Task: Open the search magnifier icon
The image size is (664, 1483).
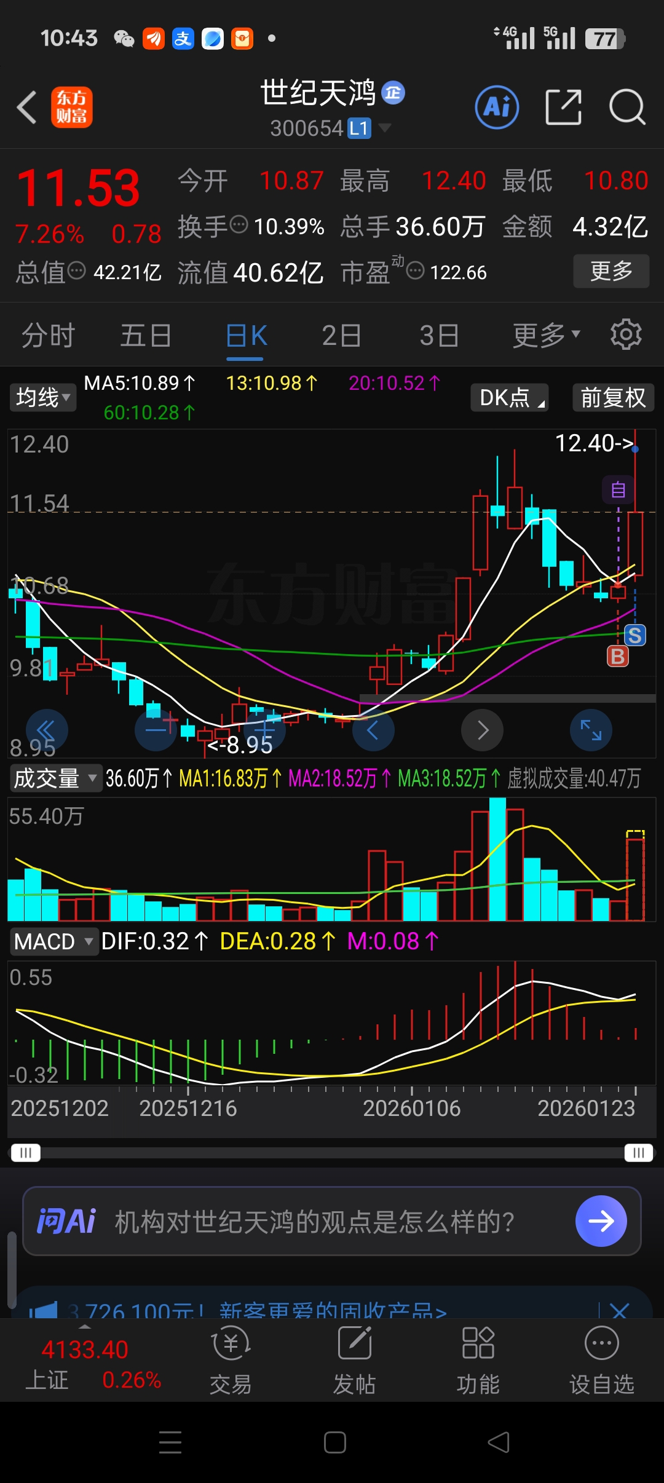Action: click(x=627, y=107)
